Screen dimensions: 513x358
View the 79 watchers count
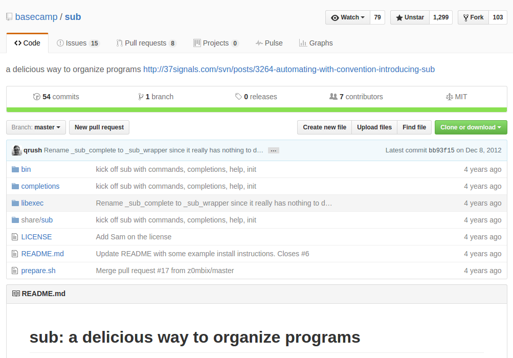[377, 17]
